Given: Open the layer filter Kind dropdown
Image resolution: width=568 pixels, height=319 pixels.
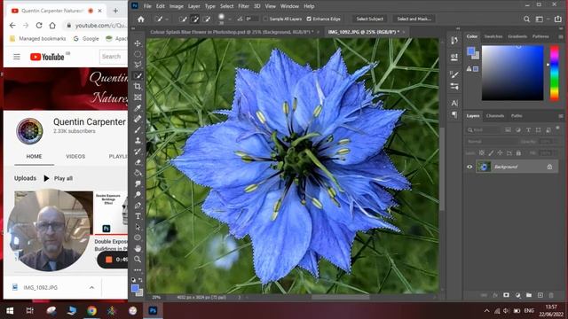Looking at the screenshot, I should pos(483,130).
